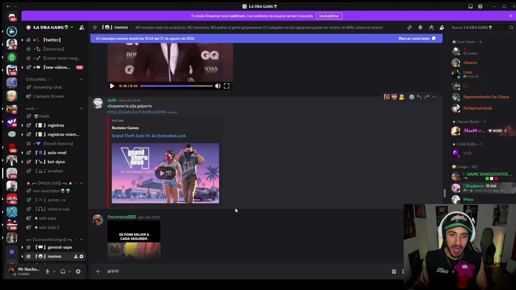Image resolution: width=516 pixels, height=290 pixels.
Task: Toggle the member list panel
Action: click(442, 27)
